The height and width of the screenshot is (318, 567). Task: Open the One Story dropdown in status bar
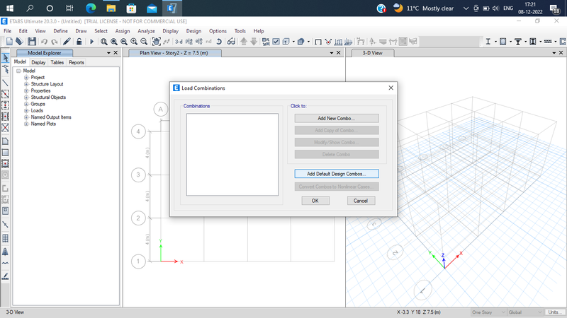(488, 312)
